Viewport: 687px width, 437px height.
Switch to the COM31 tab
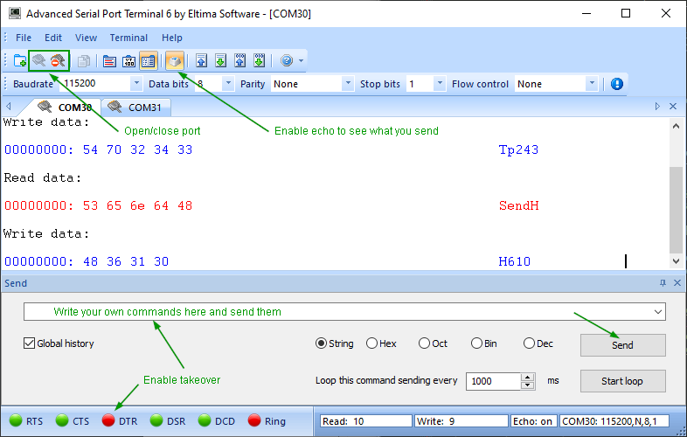(135, 107)
